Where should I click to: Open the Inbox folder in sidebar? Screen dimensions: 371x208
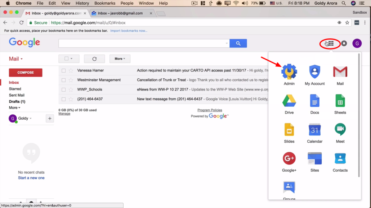(x=14, y=82)
